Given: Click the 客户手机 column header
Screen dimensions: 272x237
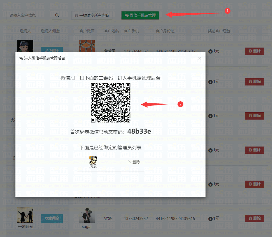Looking at the screenshot, I should [x=131, y=31].
